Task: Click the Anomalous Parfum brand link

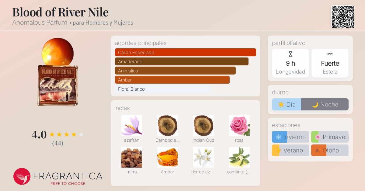Action: pos(40,23)
